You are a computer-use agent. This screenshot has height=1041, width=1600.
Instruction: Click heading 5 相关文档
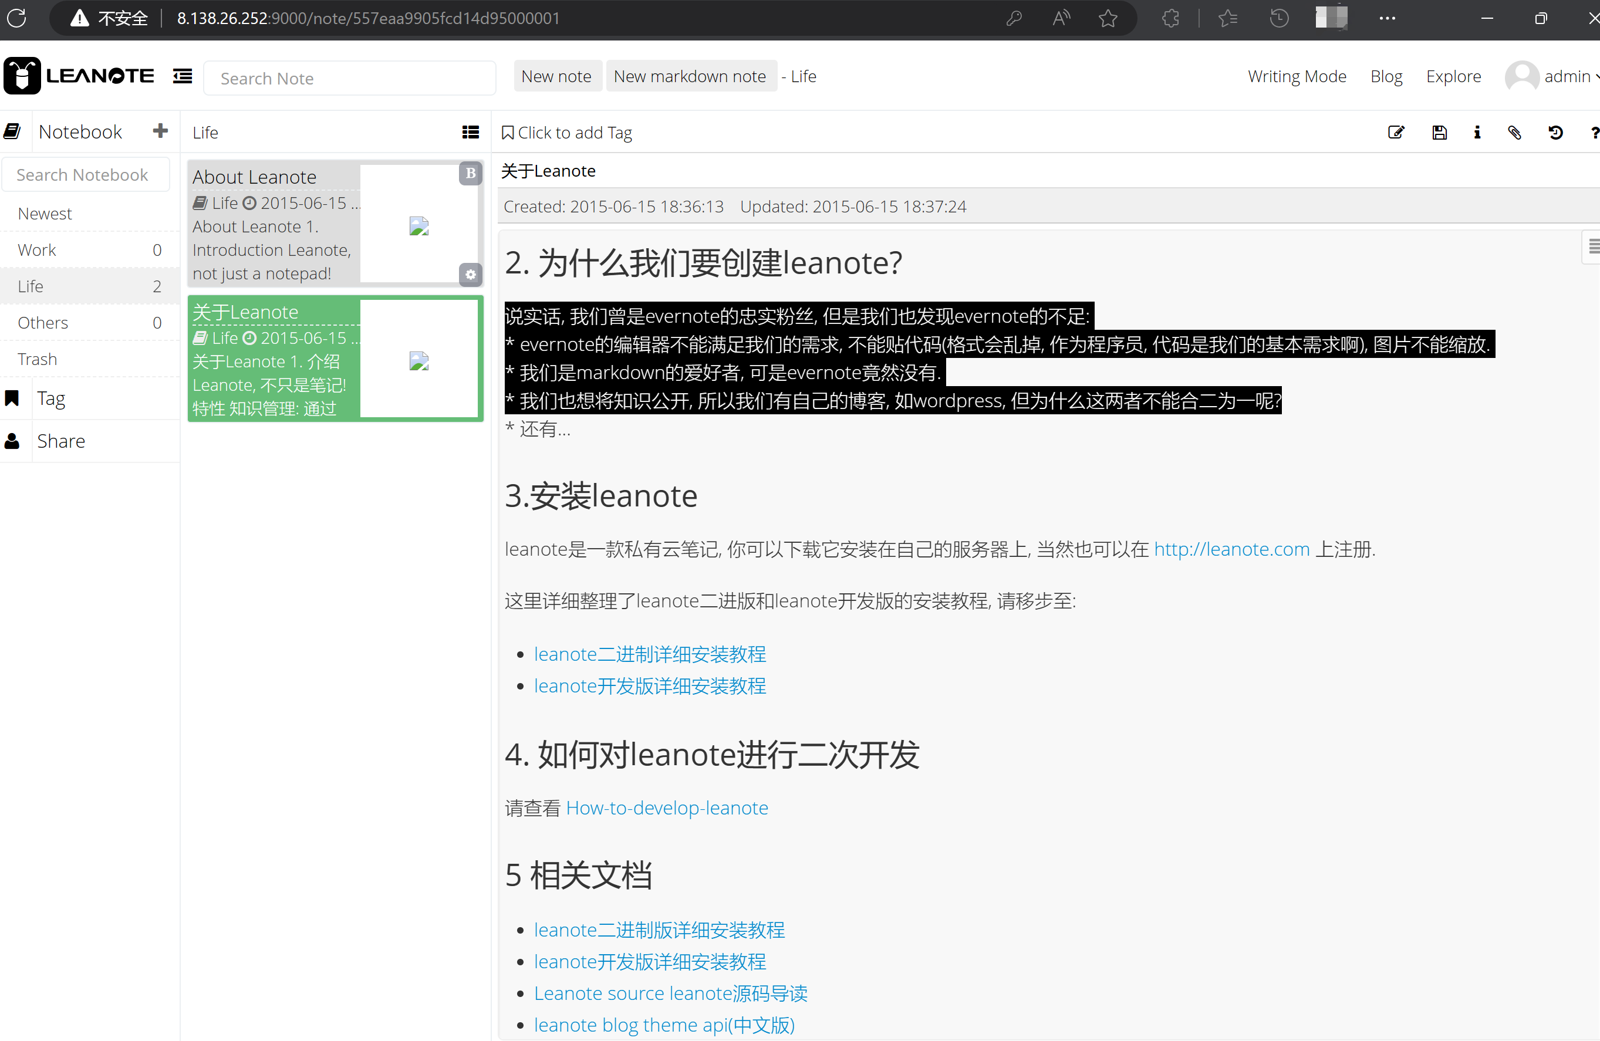click(578, 875)
